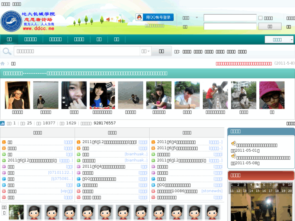Select slide number 15 on the slideshow

tap(258, 191)
